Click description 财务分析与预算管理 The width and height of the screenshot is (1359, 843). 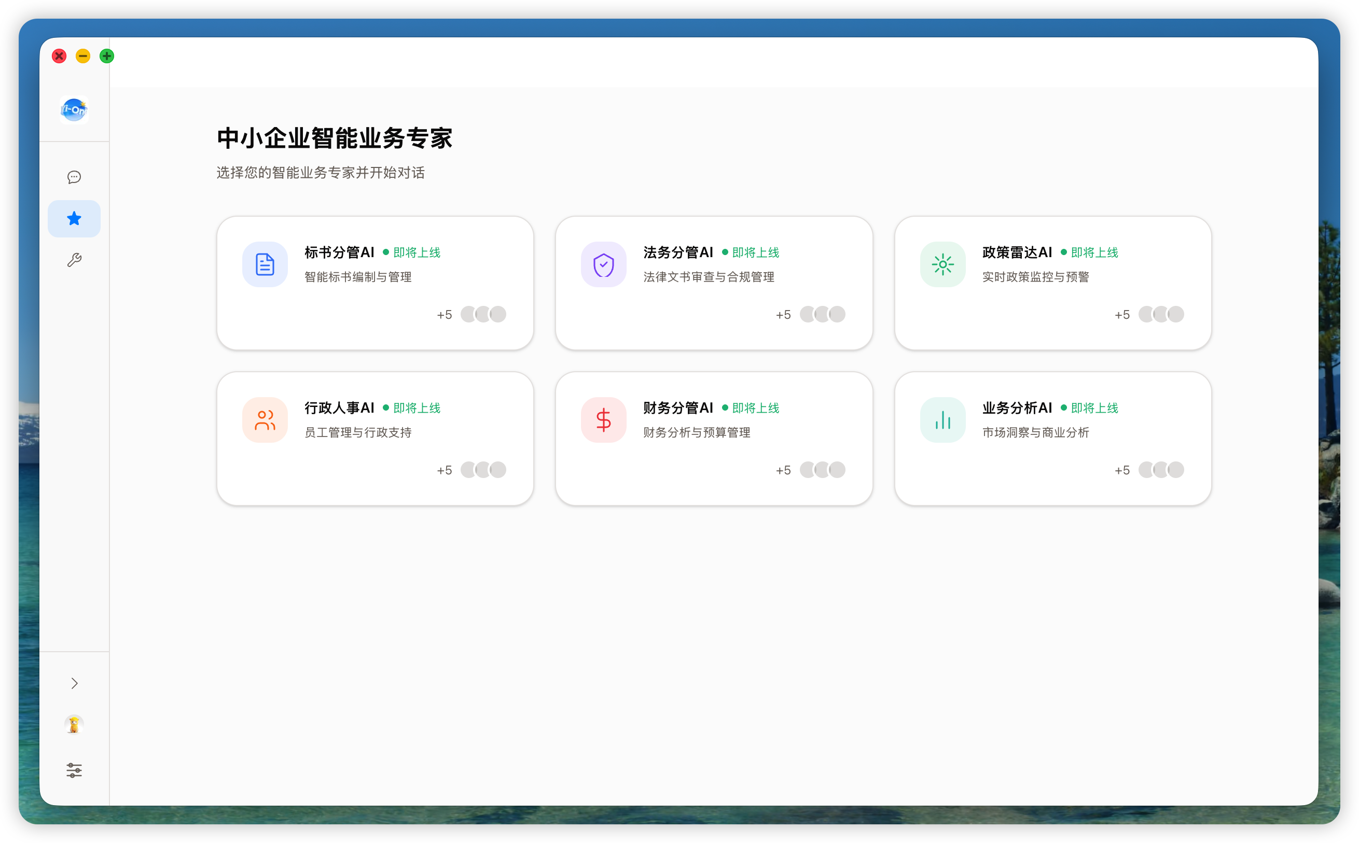pyautogui.click(x=697, y=433)
